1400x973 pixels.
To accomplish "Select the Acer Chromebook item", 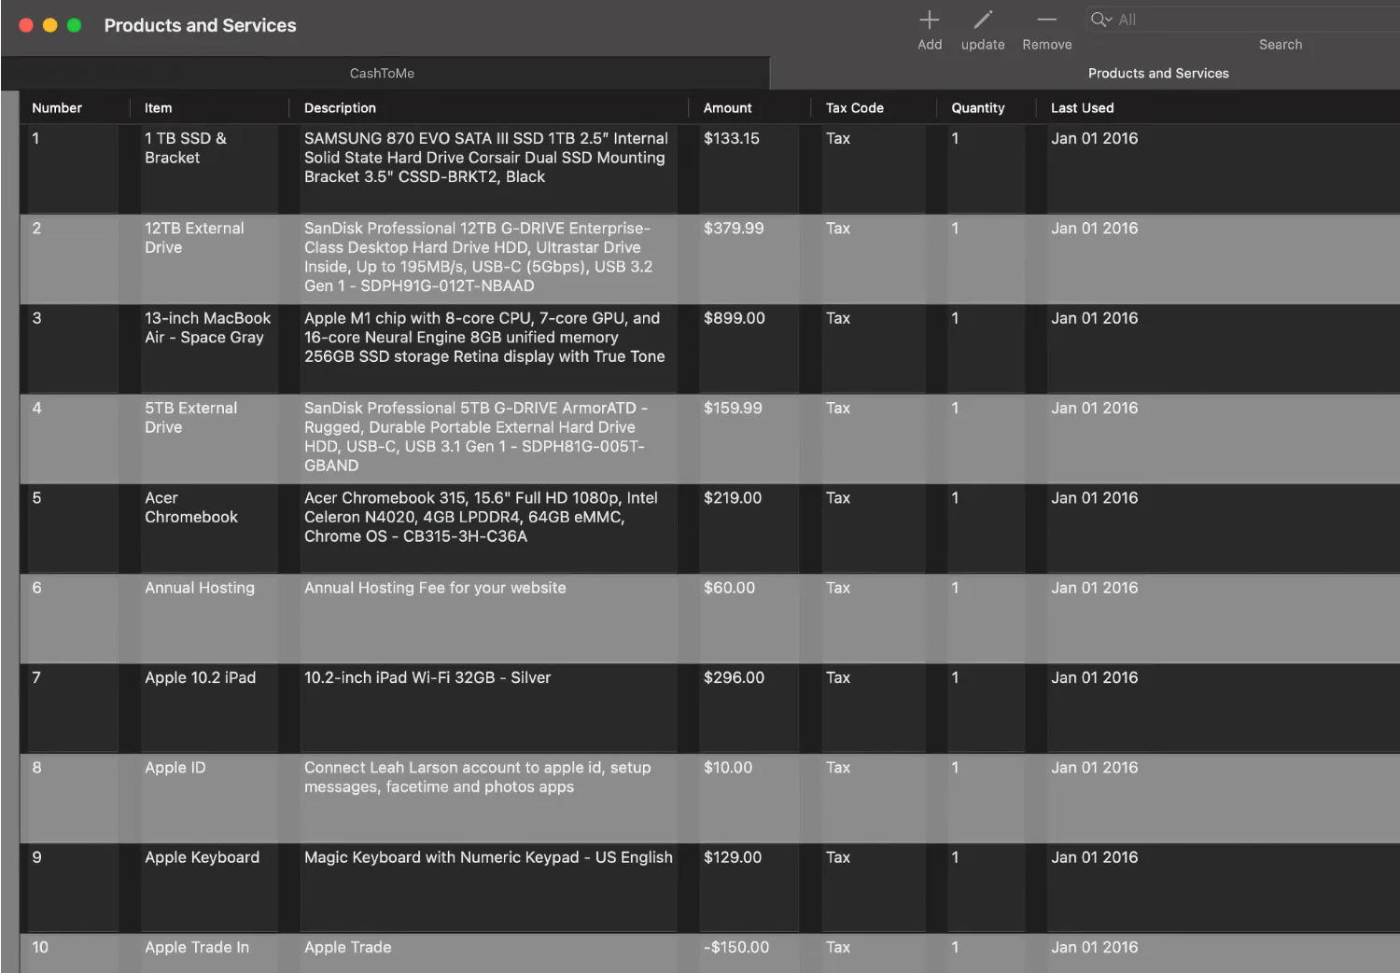I will [190, 507].
